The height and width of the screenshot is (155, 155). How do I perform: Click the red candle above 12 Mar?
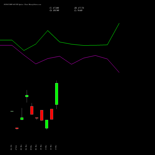coord(52,114)
